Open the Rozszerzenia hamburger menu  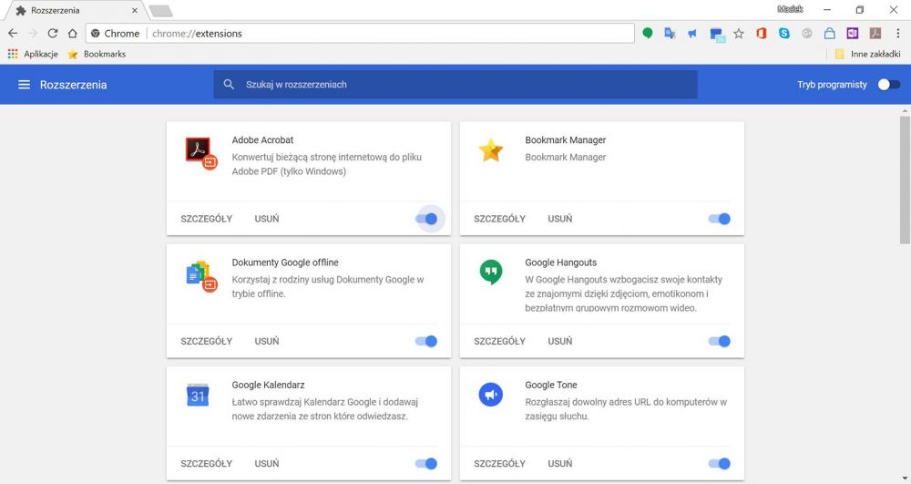tap(24, 85)
